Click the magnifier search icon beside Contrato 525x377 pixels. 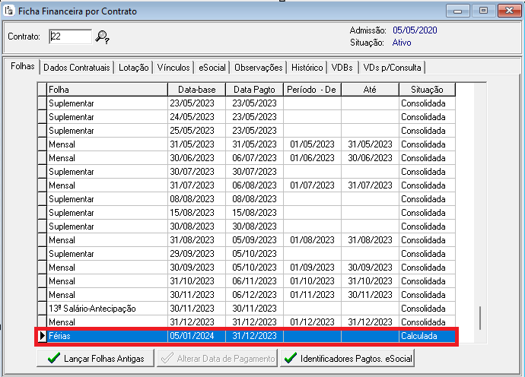tap(103, 36)
